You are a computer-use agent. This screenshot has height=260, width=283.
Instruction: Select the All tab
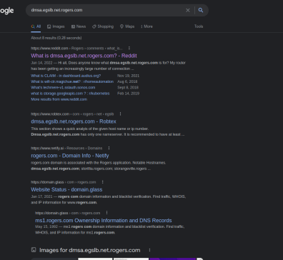36,26
